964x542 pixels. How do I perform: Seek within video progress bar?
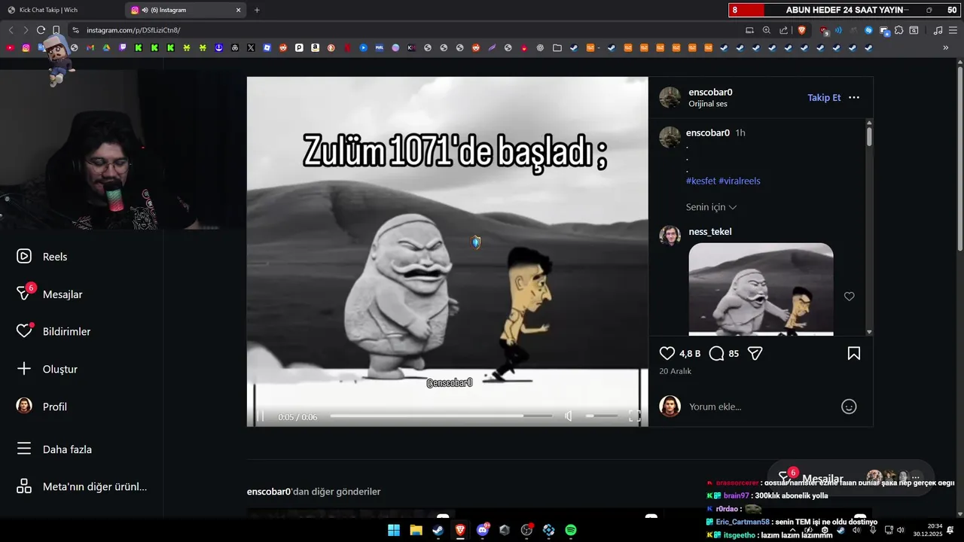pyautogui.click(x=441, y=416)
